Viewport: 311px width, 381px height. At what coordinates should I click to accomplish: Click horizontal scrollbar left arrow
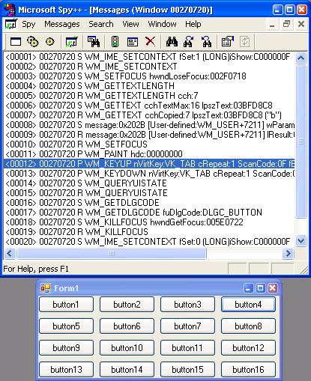(10, 254)
